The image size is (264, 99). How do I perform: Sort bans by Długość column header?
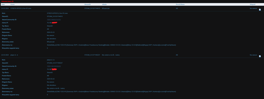(x=253, y=4)
